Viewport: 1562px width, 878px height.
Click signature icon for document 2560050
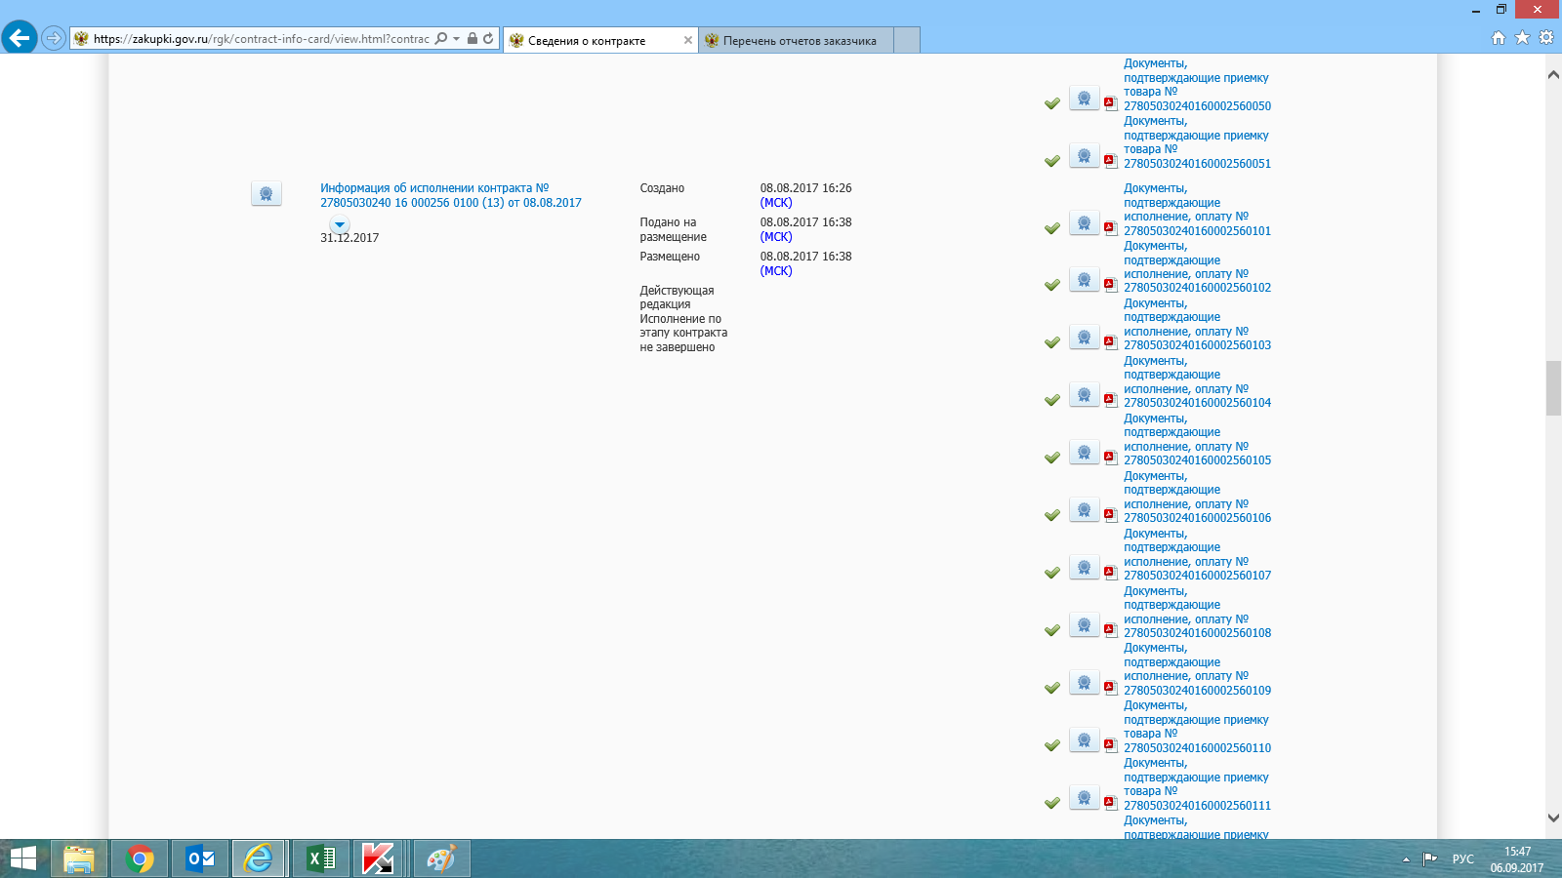[1084, 99]
